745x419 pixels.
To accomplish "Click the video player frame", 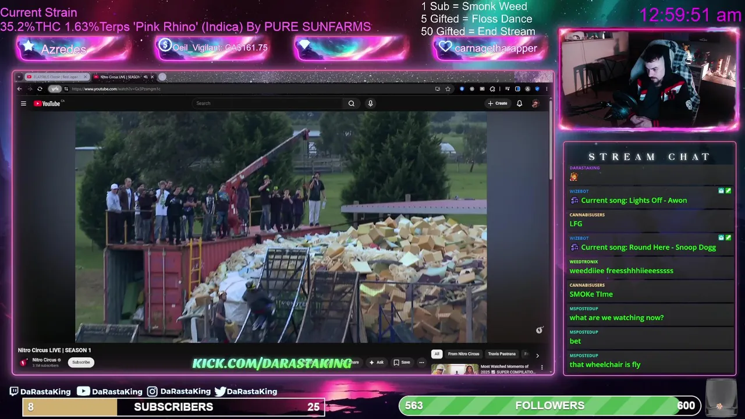I will (x=281, y=227).
